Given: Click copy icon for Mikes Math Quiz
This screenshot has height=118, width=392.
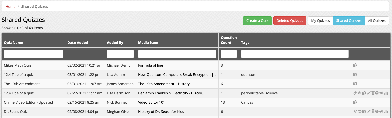Looking at the screenshot, I should 355,65.
